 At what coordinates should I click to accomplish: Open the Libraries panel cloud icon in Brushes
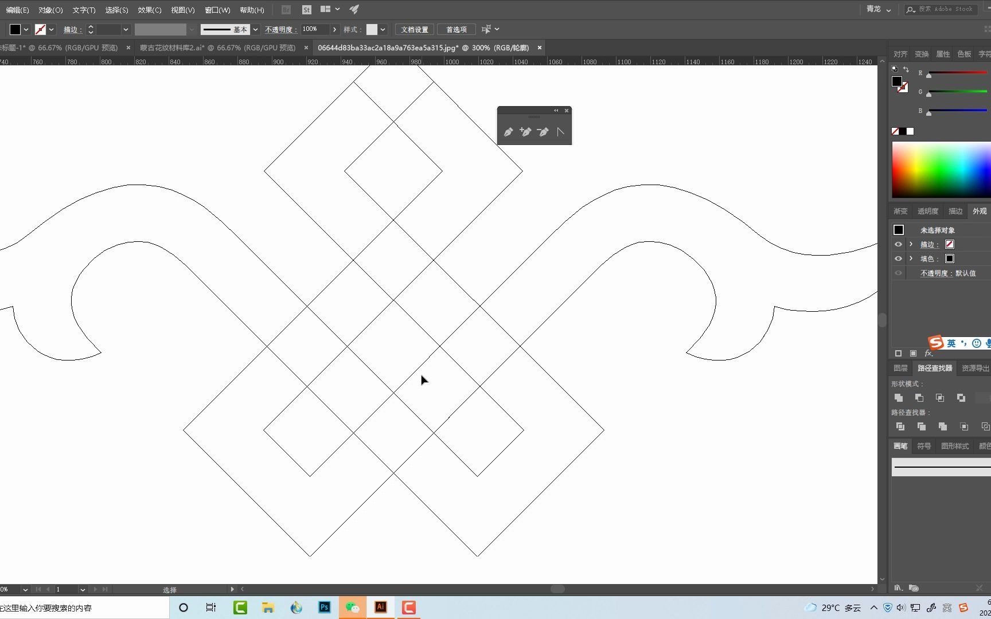click(914, 588)
